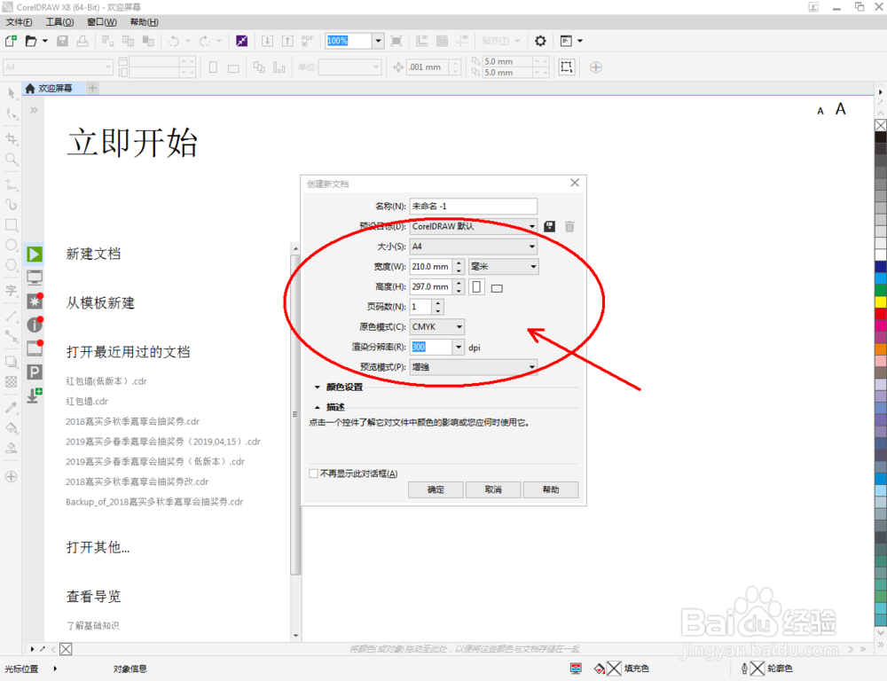Click the Workspace monitor icon in sidebar
The width and height of the screenshot is (887, 681).
[35, 278]
